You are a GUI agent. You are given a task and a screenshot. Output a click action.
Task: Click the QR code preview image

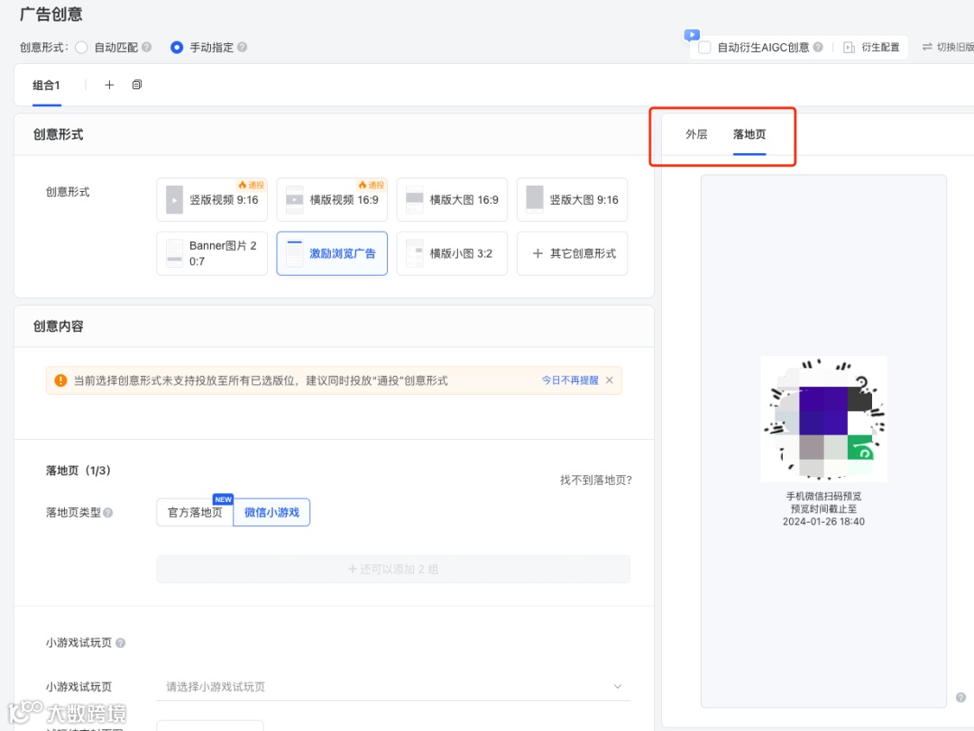[x=823, y=419]
